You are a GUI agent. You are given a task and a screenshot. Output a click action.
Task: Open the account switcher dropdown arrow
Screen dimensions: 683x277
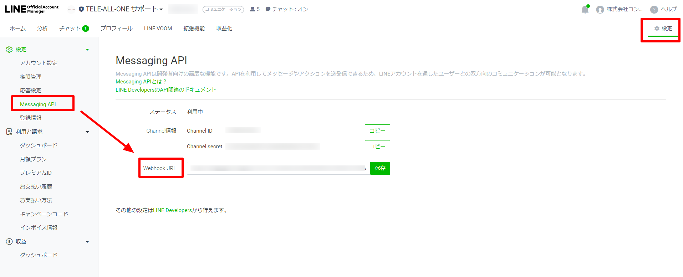tap(161, 10)
